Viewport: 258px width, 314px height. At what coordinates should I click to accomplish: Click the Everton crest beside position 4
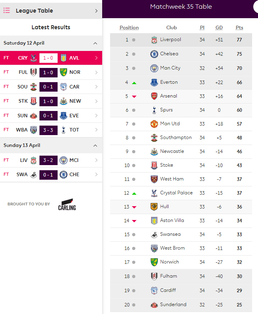[154, 82]
